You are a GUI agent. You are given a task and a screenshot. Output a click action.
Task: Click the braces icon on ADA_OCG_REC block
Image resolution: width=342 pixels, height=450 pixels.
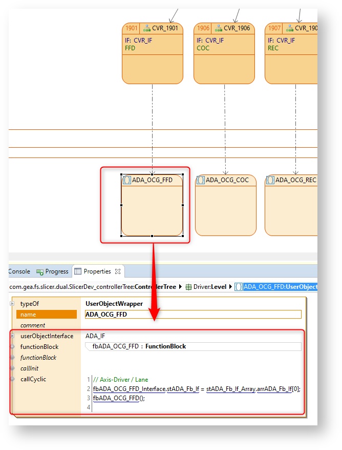click(x=270, y=180)
